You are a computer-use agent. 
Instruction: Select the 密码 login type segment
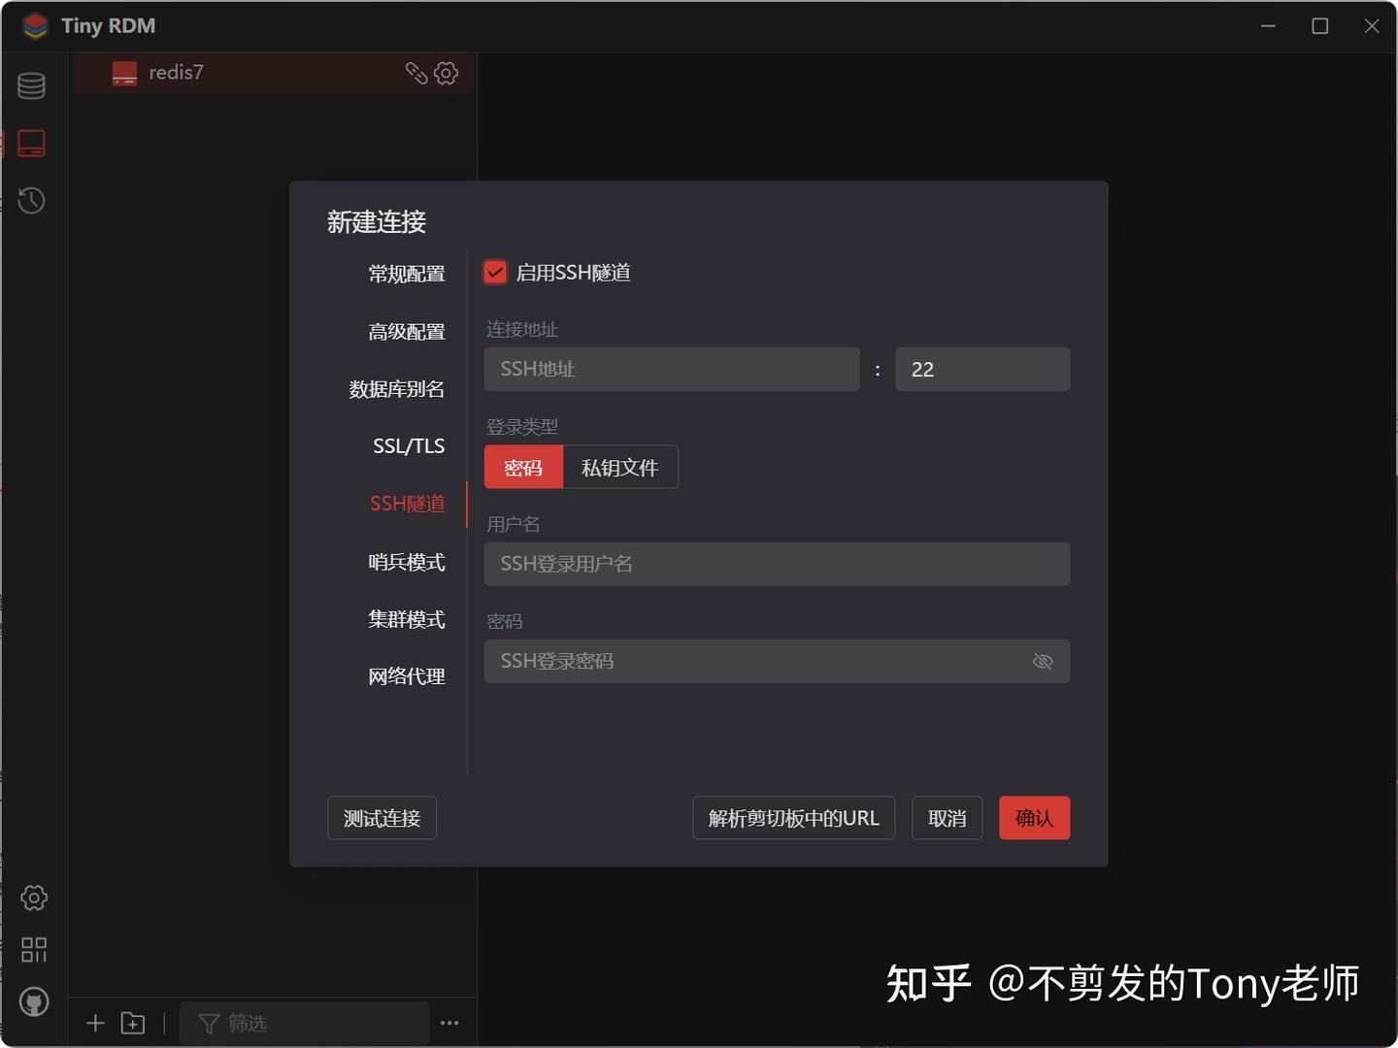523,467
